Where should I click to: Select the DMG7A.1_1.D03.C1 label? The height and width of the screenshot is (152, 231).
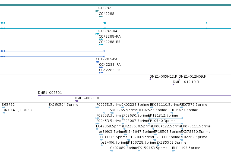tap(19, 110)
